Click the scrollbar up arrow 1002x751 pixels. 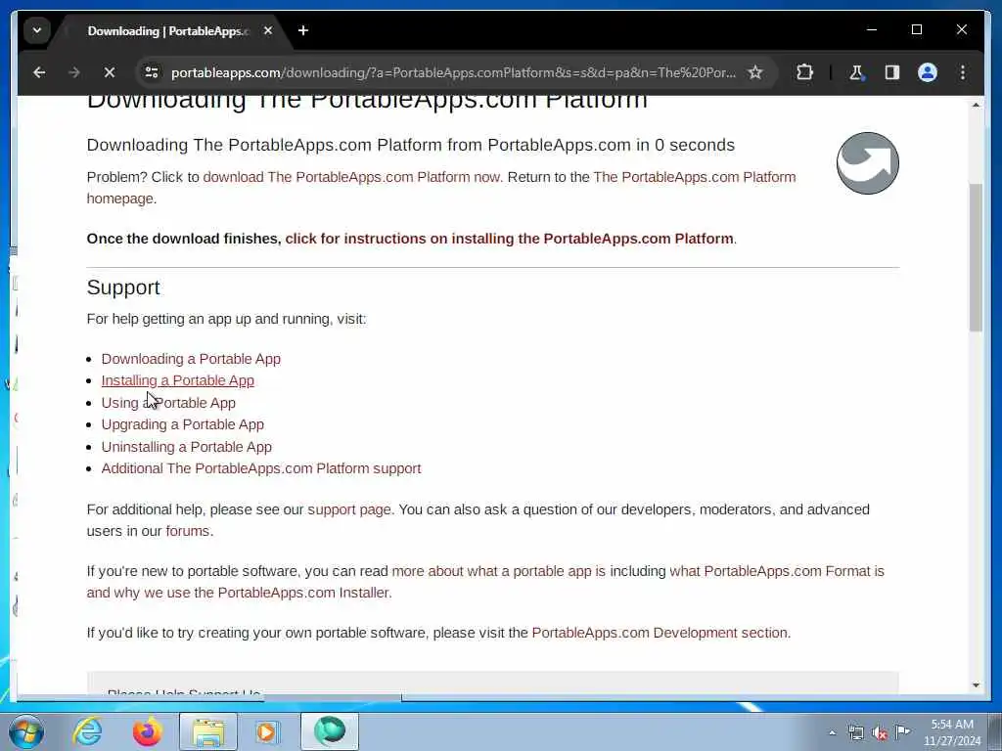click(976, 105)
